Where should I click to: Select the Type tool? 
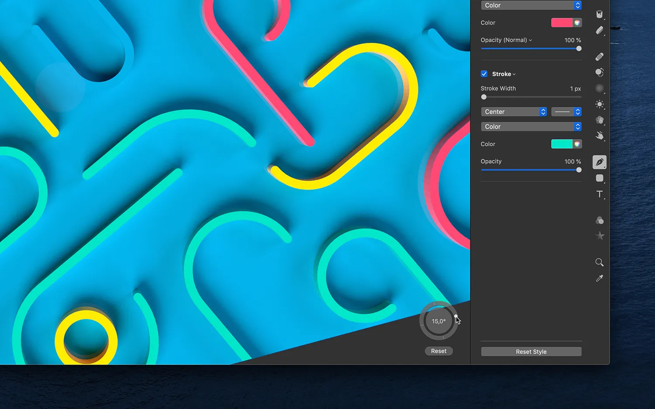tap(600, 194)
